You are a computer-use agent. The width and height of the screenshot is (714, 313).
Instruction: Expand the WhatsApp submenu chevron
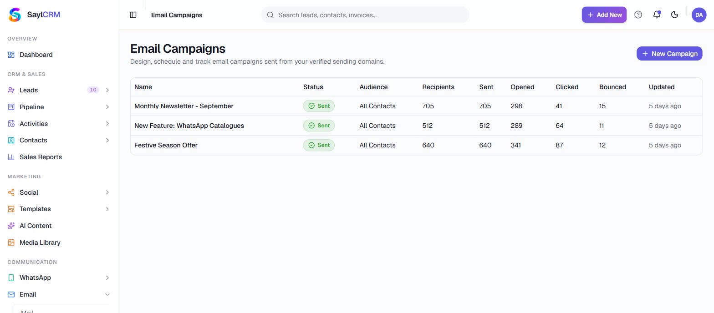coord(107,278)
